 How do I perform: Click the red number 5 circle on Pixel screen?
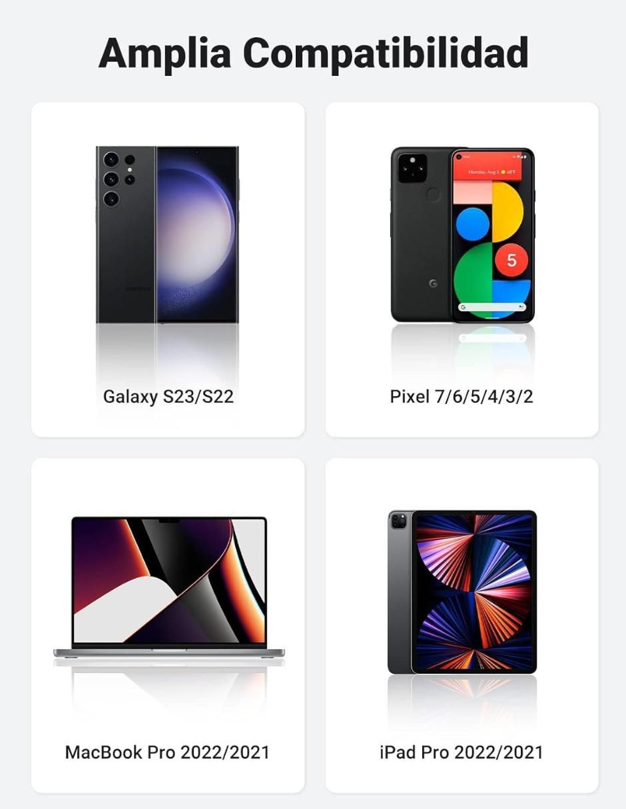[511, 260]
